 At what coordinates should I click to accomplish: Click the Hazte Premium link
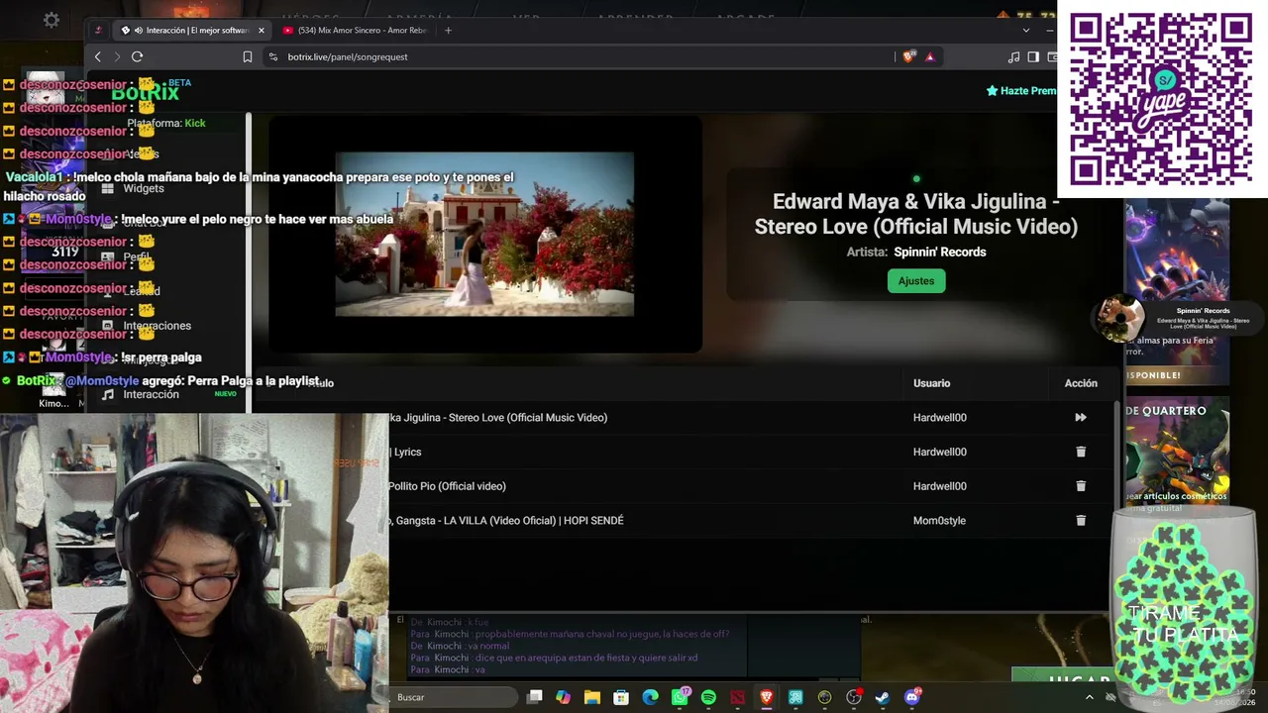(1021, 91)
